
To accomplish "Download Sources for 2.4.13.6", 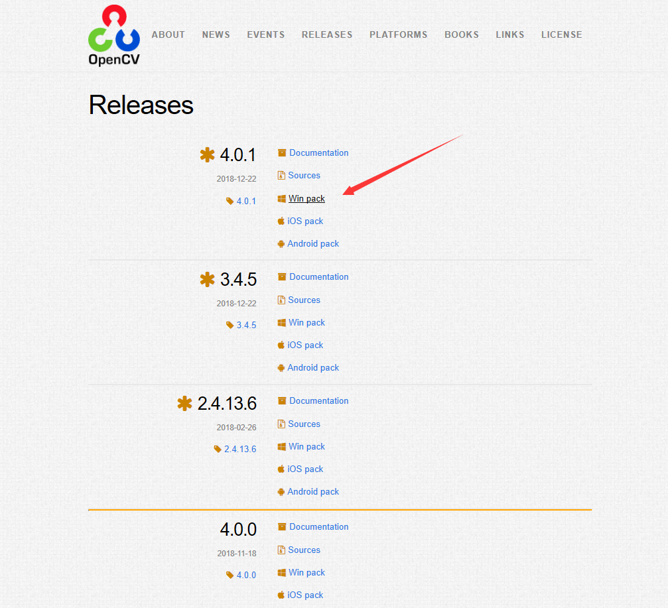I will [304, 424].
